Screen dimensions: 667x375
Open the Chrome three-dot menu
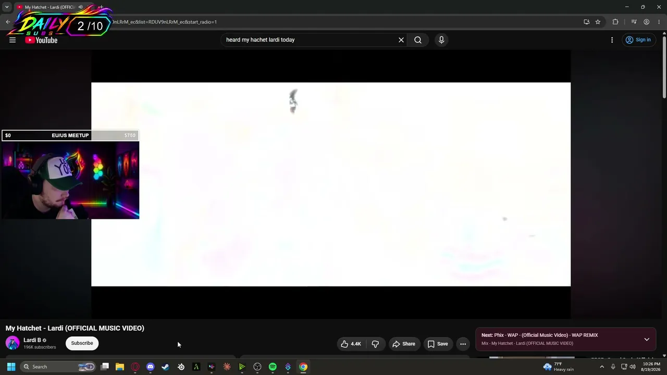(659, 22)
